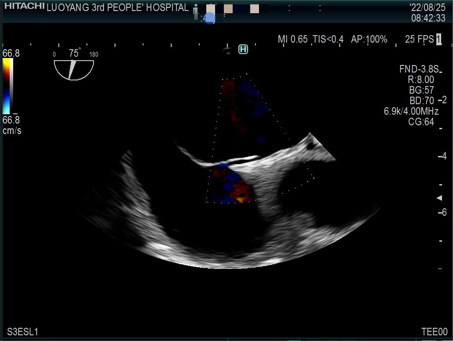This screenshot has width=453, height=341.
Task: Click the AP:100% acoustic power label
Action: click(x=369, y=39)
